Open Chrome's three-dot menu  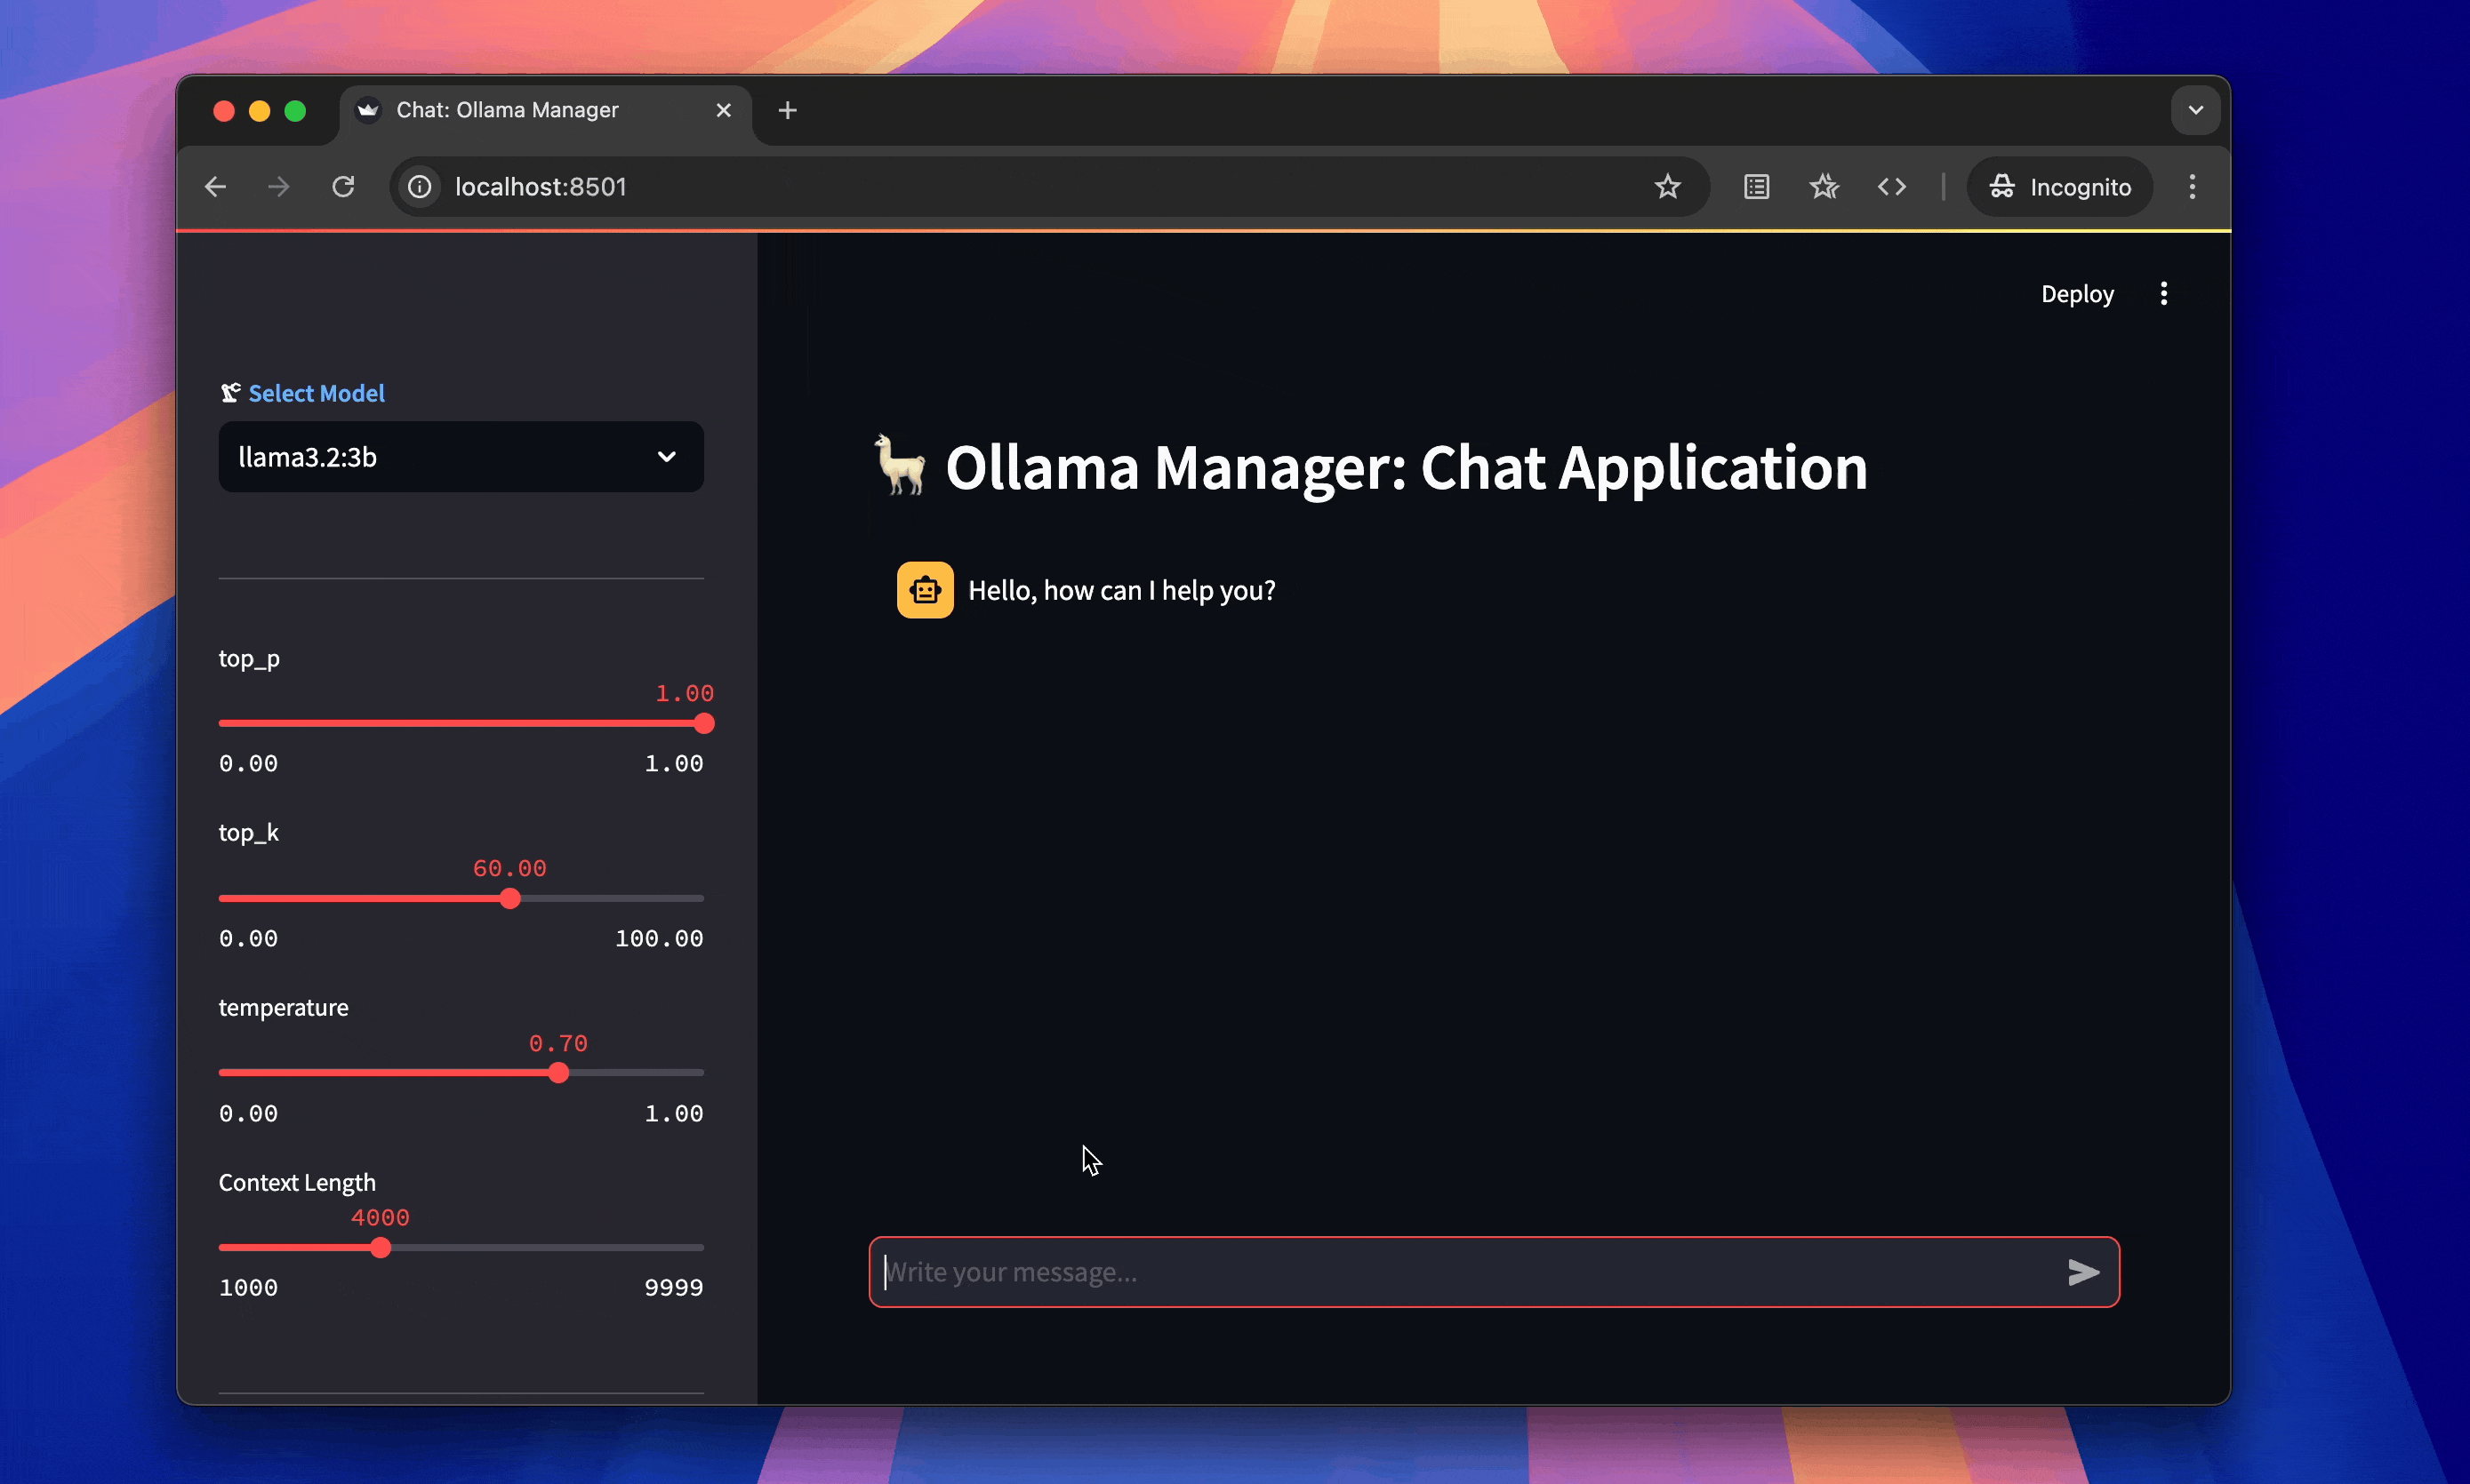click(x=2191, y=187)
